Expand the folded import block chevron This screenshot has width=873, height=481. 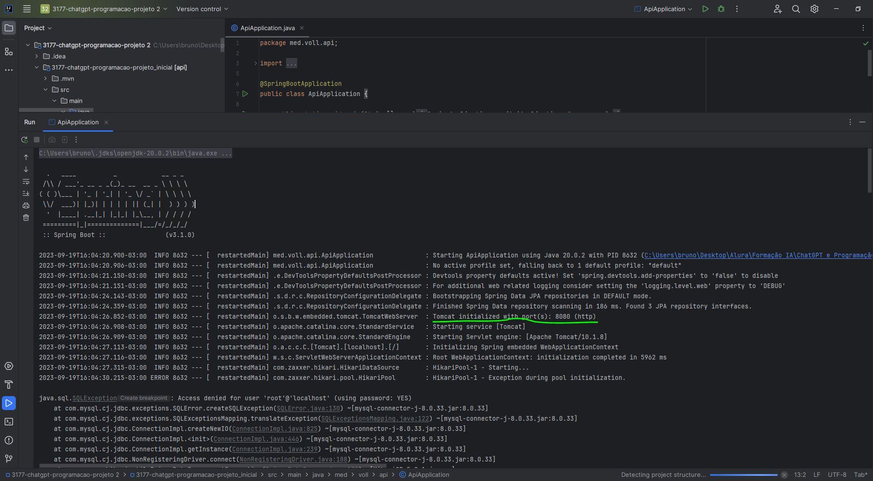[255, 63]
